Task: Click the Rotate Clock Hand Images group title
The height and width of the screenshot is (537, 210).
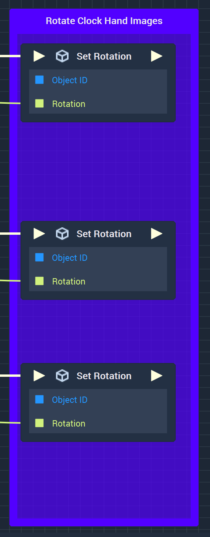Action: point(104,21)
